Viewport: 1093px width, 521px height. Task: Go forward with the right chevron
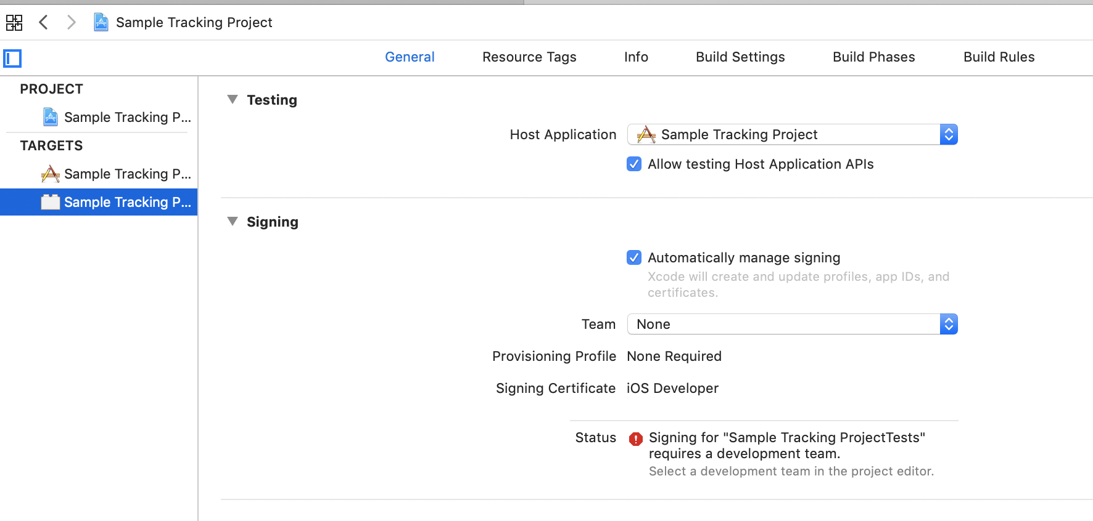click(72, 23)
